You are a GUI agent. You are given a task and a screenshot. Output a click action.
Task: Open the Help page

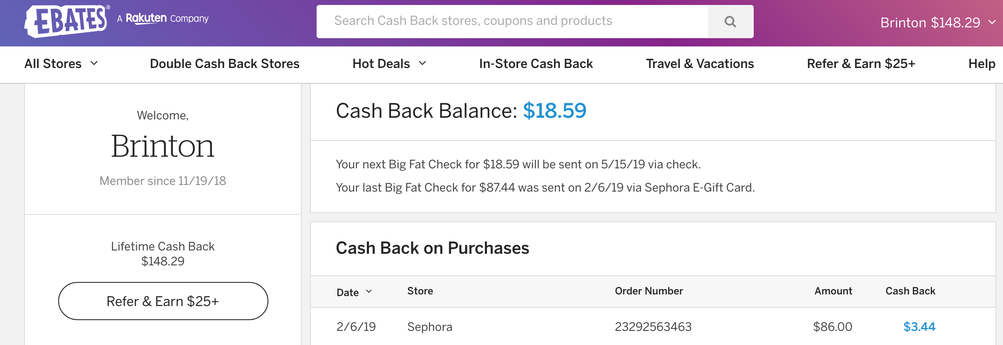click(981, 63)
